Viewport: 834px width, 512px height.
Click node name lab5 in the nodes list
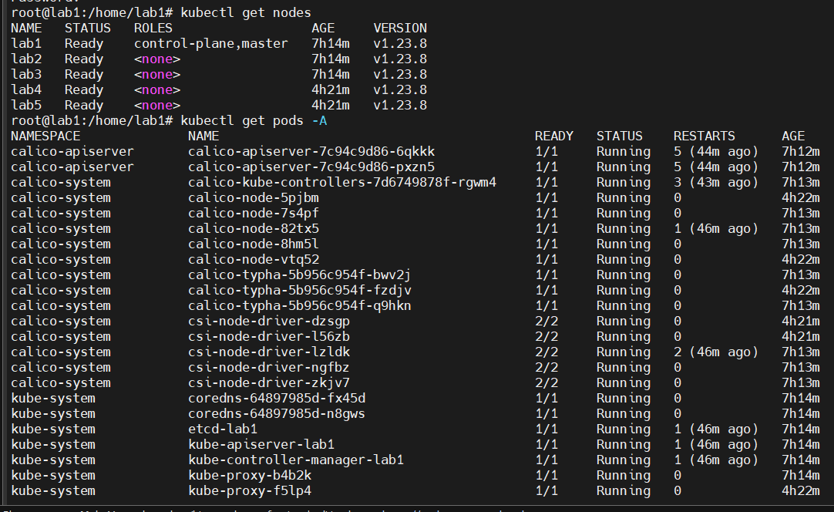point(26,105)
